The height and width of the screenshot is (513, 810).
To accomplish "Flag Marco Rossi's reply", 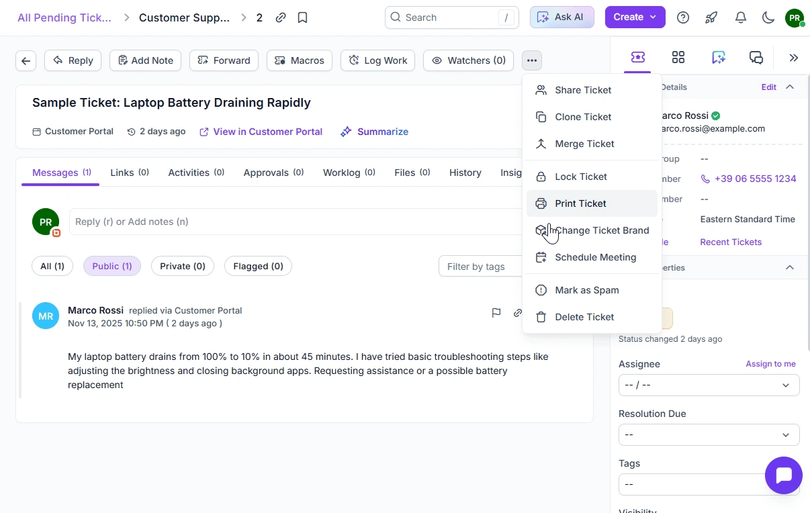I will tap(496, 313).
